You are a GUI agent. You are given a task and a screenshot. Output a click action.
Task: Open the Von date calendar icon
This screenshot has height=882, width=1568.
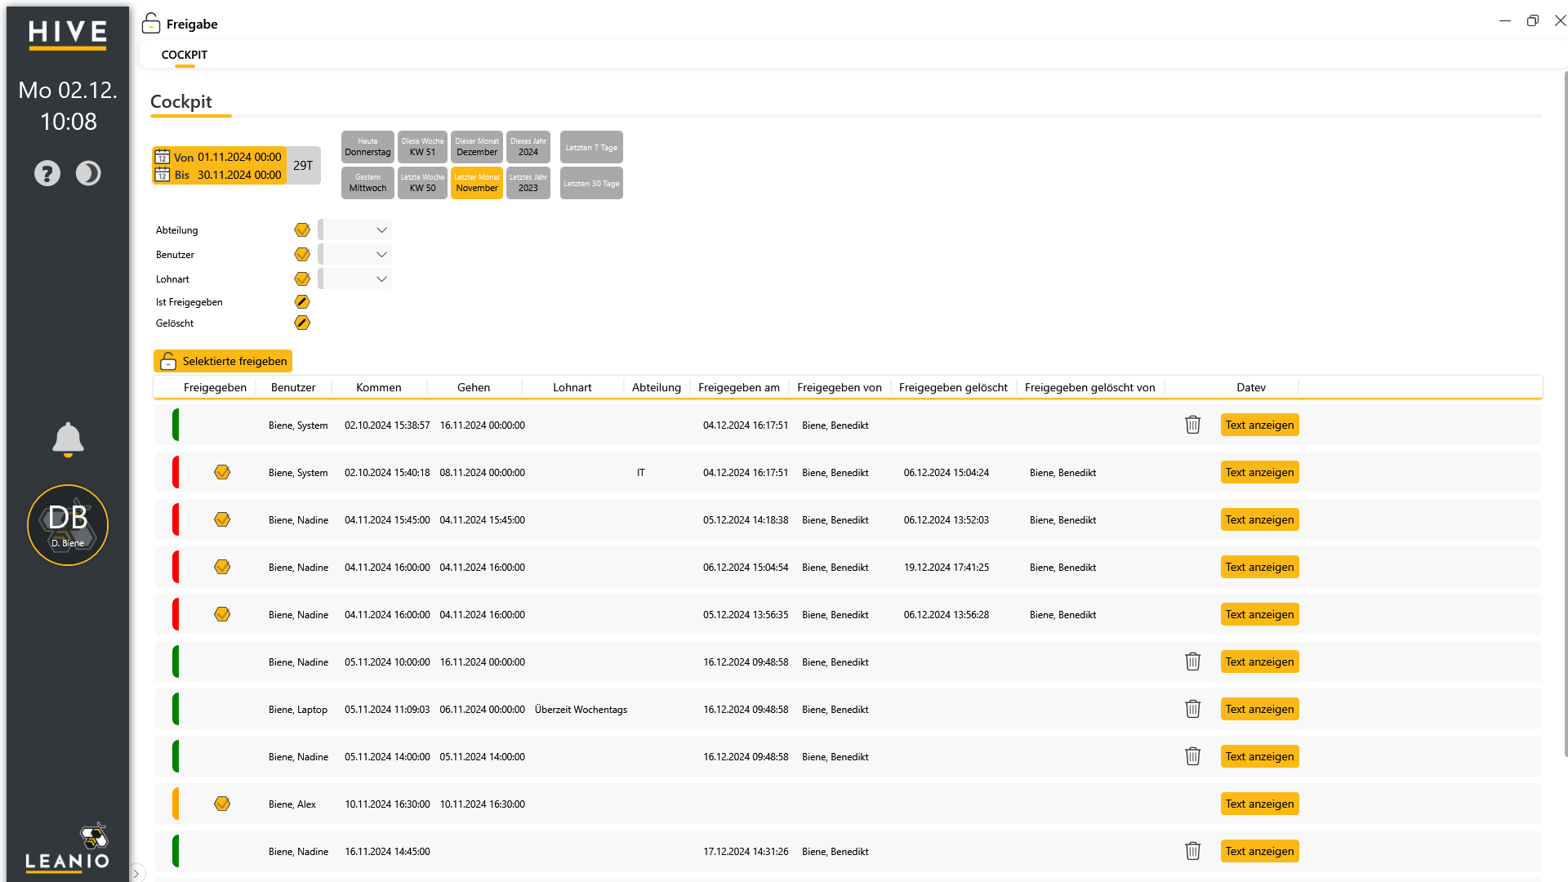coord(163,157)
